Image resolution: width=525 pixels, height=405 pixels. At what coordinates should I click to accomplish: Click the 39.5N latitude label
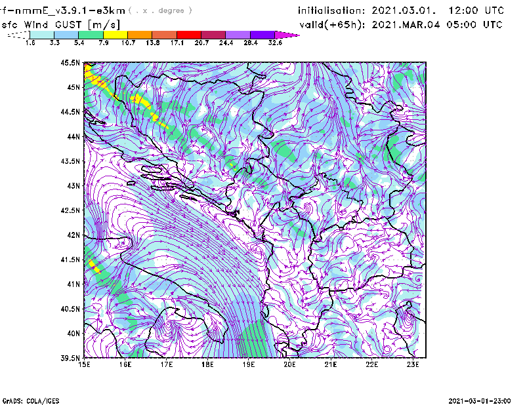(70, 358)
